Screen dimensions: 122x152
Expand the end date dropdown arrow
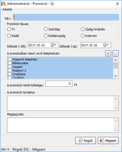[x=108, y=45]
